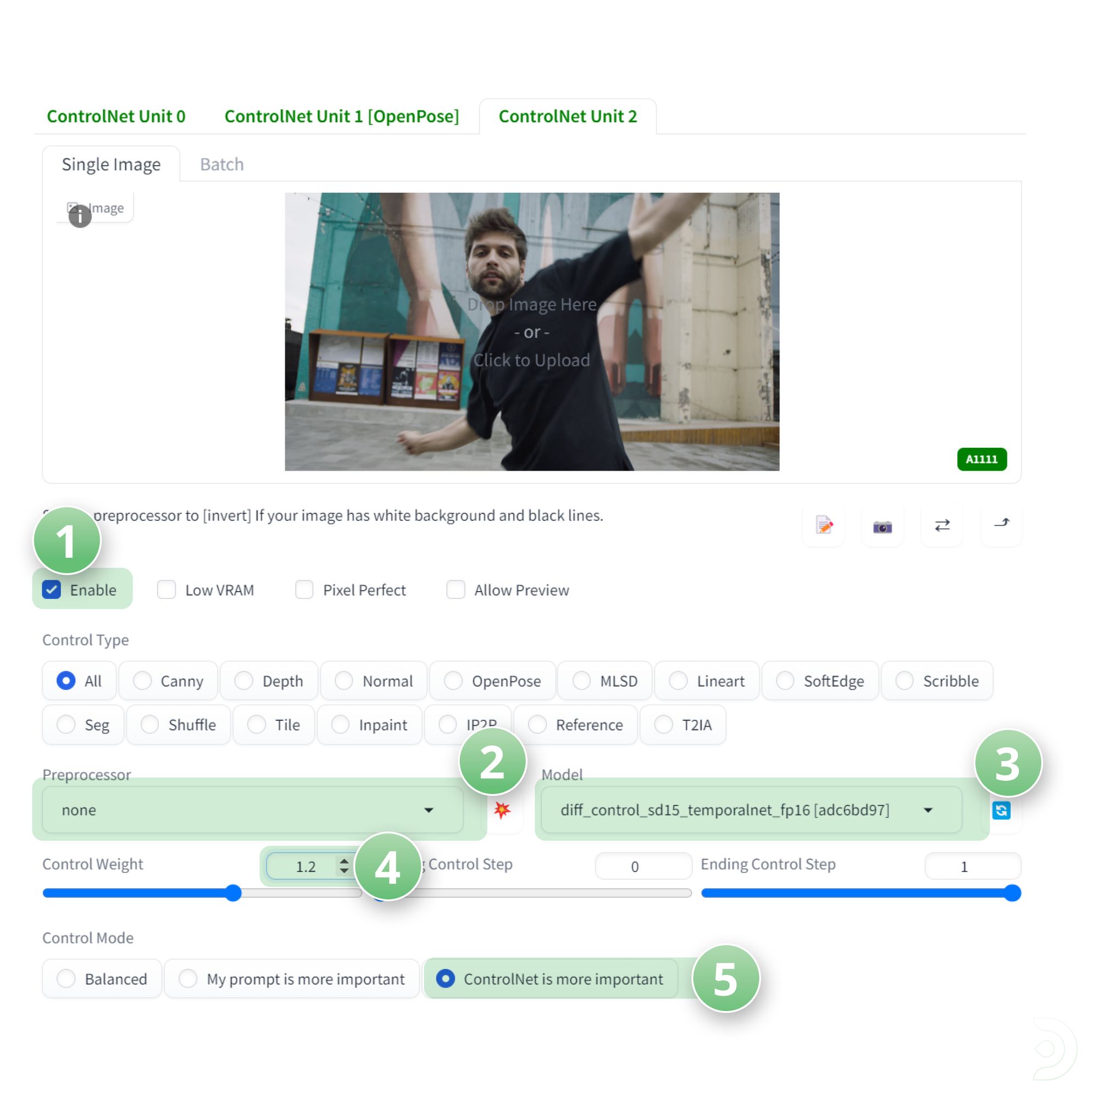Click the new canvas (notepad pencil) icon
The image size is (1099, 1099).
[824, 524]
